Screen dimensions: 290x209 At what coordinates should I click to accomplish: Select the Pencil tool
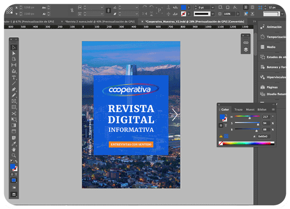pos(14,95)
